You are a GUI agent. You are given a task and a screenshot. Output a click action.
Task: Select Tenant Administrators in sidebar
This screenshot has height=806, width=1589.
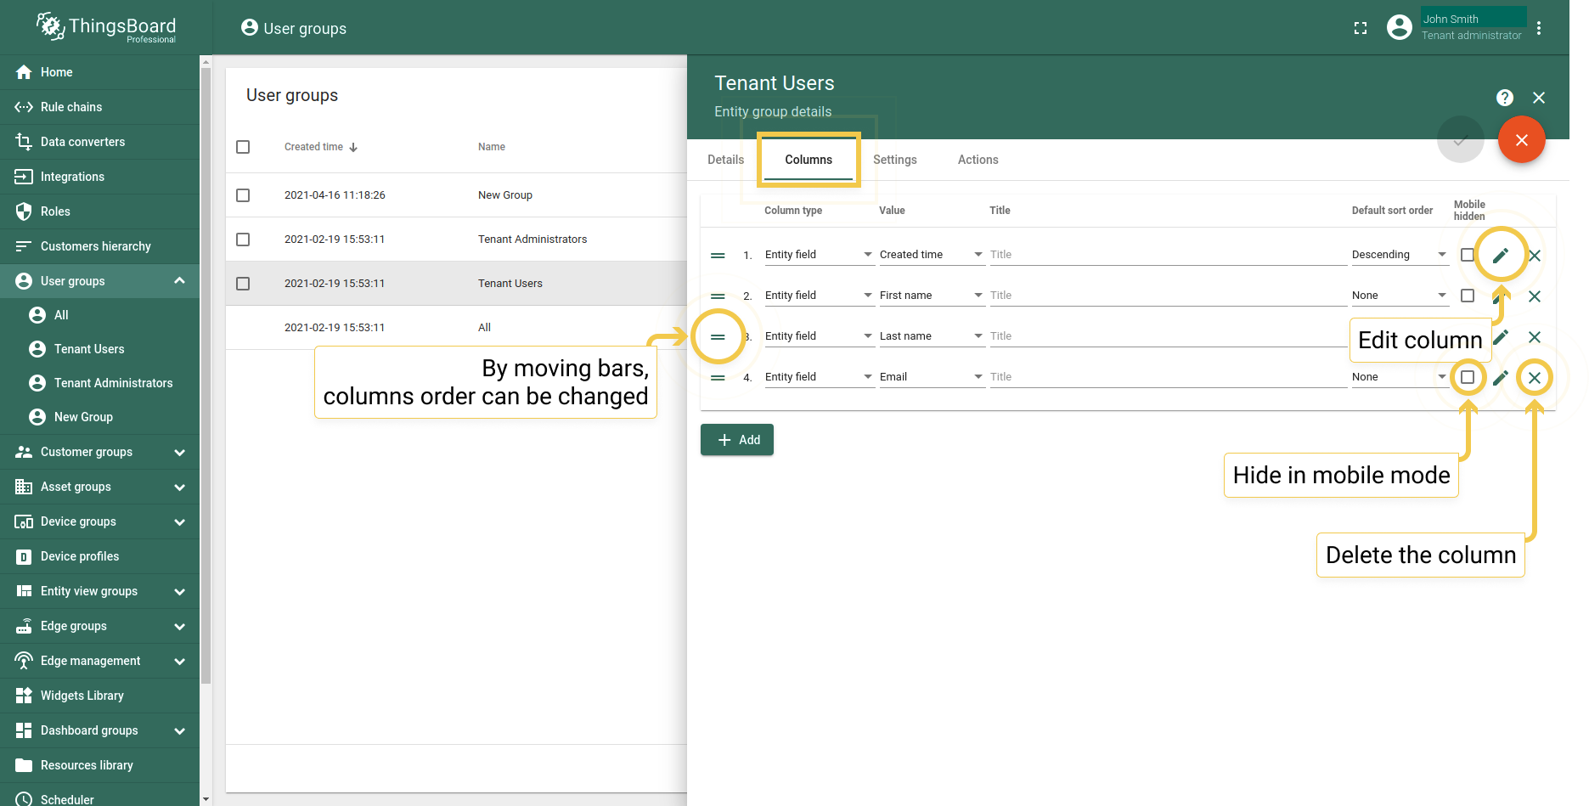point(99,383)
